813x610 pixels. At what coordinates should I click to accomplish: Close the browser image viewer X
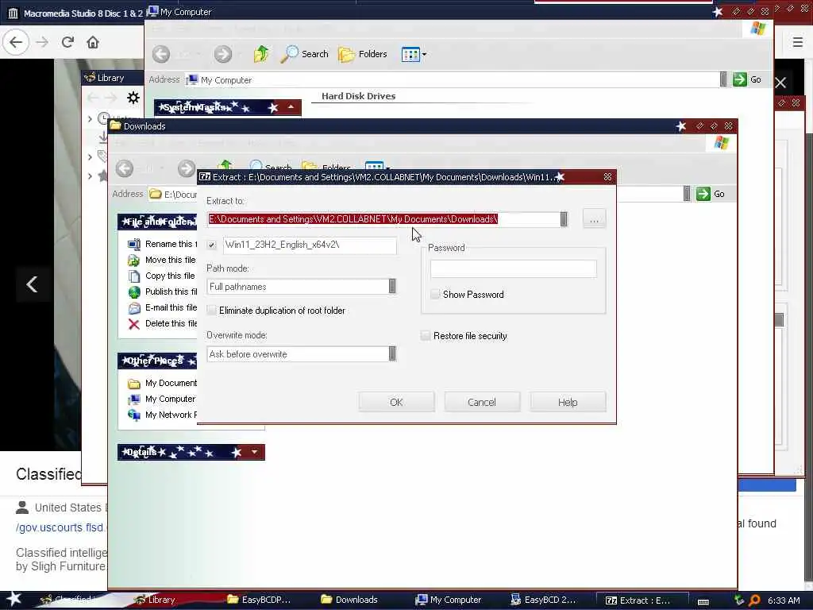click(781, 83)
